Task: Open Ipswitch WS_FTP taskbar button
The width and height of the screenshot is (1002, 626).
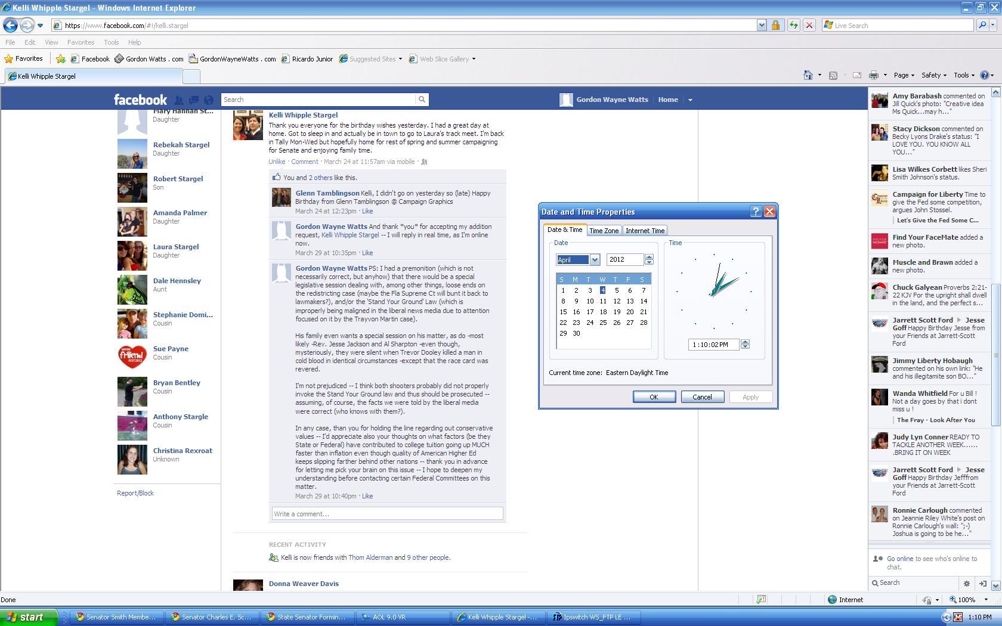Action: 595,617
